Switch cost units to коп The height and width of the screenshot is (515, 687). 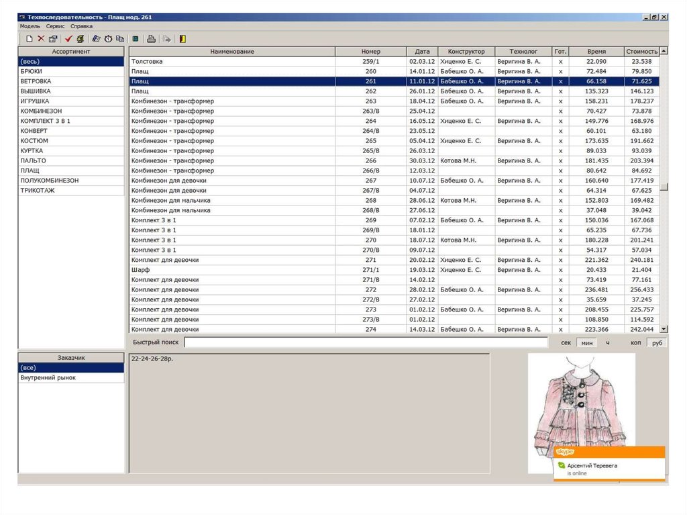635,342
